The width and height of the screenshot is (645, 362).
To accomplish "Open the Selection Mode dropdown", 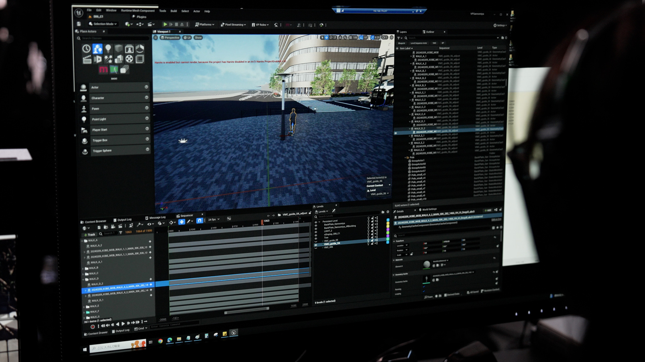I will (x=102, y=24).
